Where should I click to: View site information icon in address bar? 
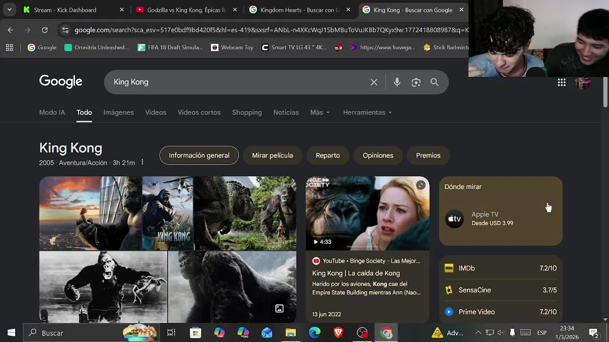click(x=65, y=30)
